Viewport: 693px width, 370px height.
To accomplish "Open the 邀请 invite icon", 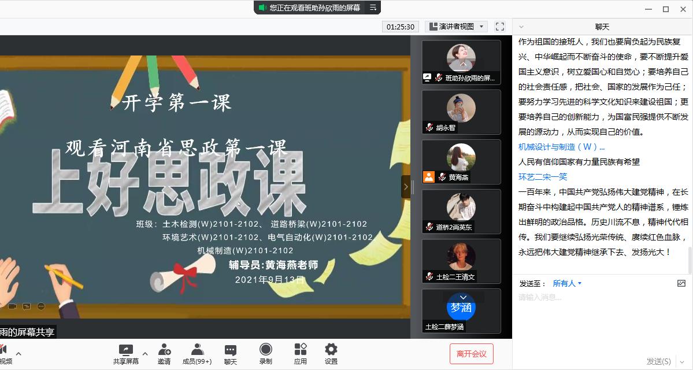I will pyautogui.click(x=164, y=350).
